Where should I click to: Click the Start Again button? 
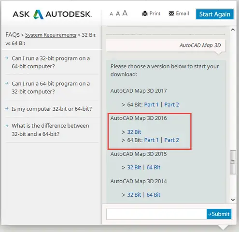(215, 14)
